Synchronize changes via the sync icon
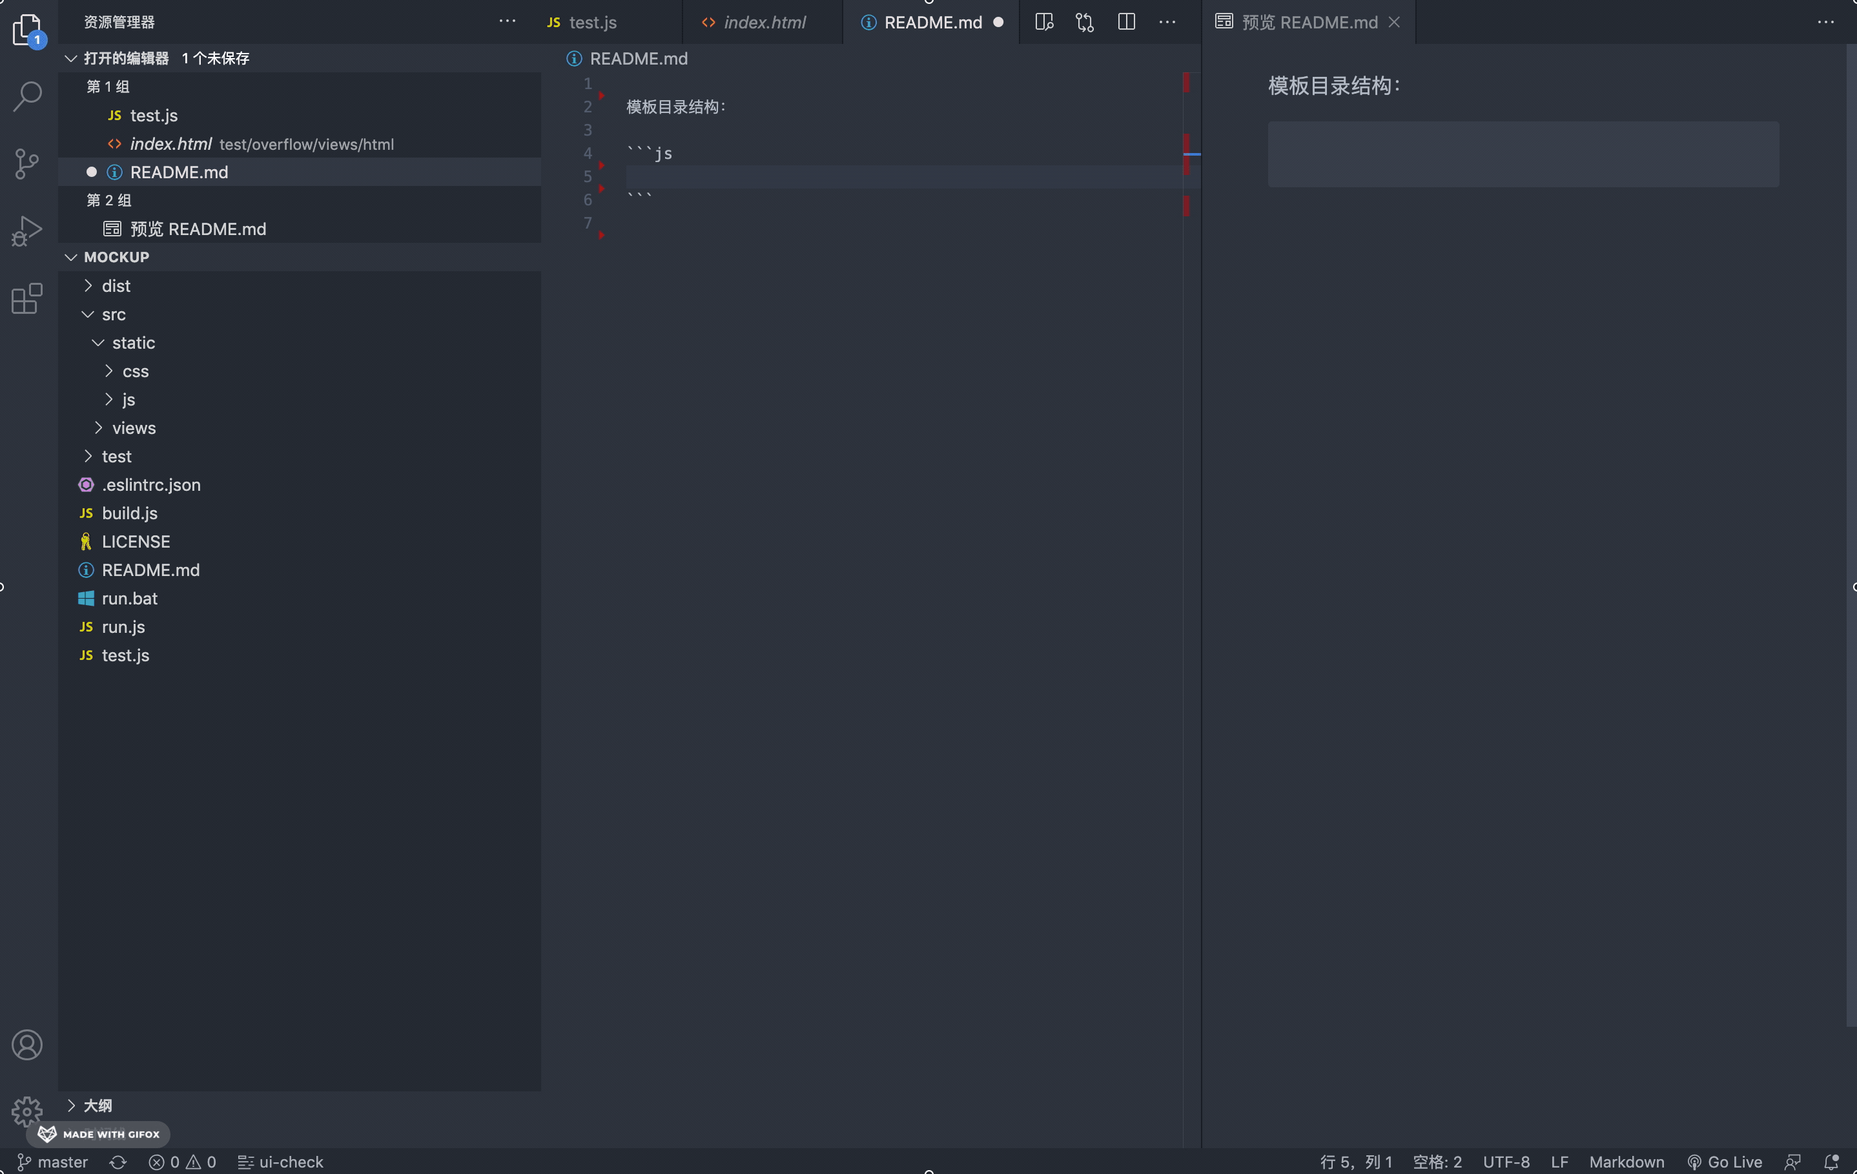 click(x=118, y=1162)
